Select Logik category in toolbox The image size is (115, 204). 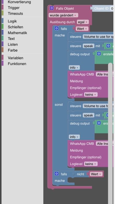pos(12,21)
